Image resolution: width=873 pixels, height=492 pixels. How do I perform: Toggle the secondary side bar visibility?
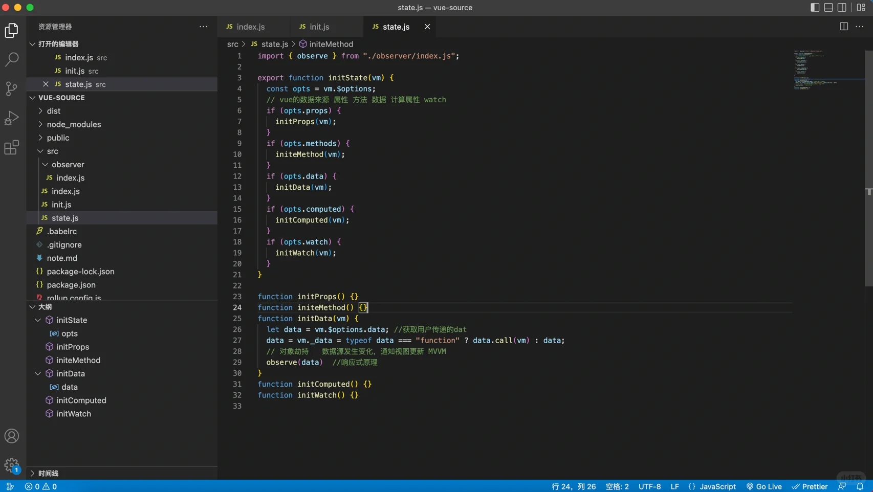pos(842,8)
